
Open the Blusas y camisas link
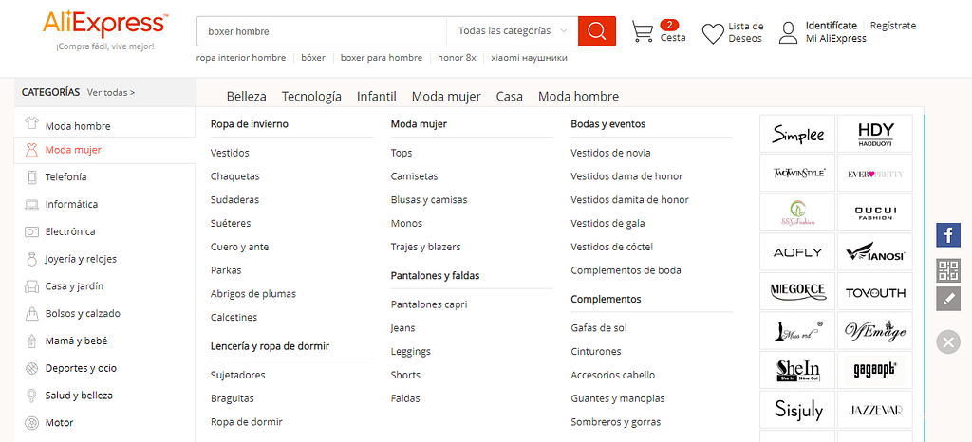429,200
